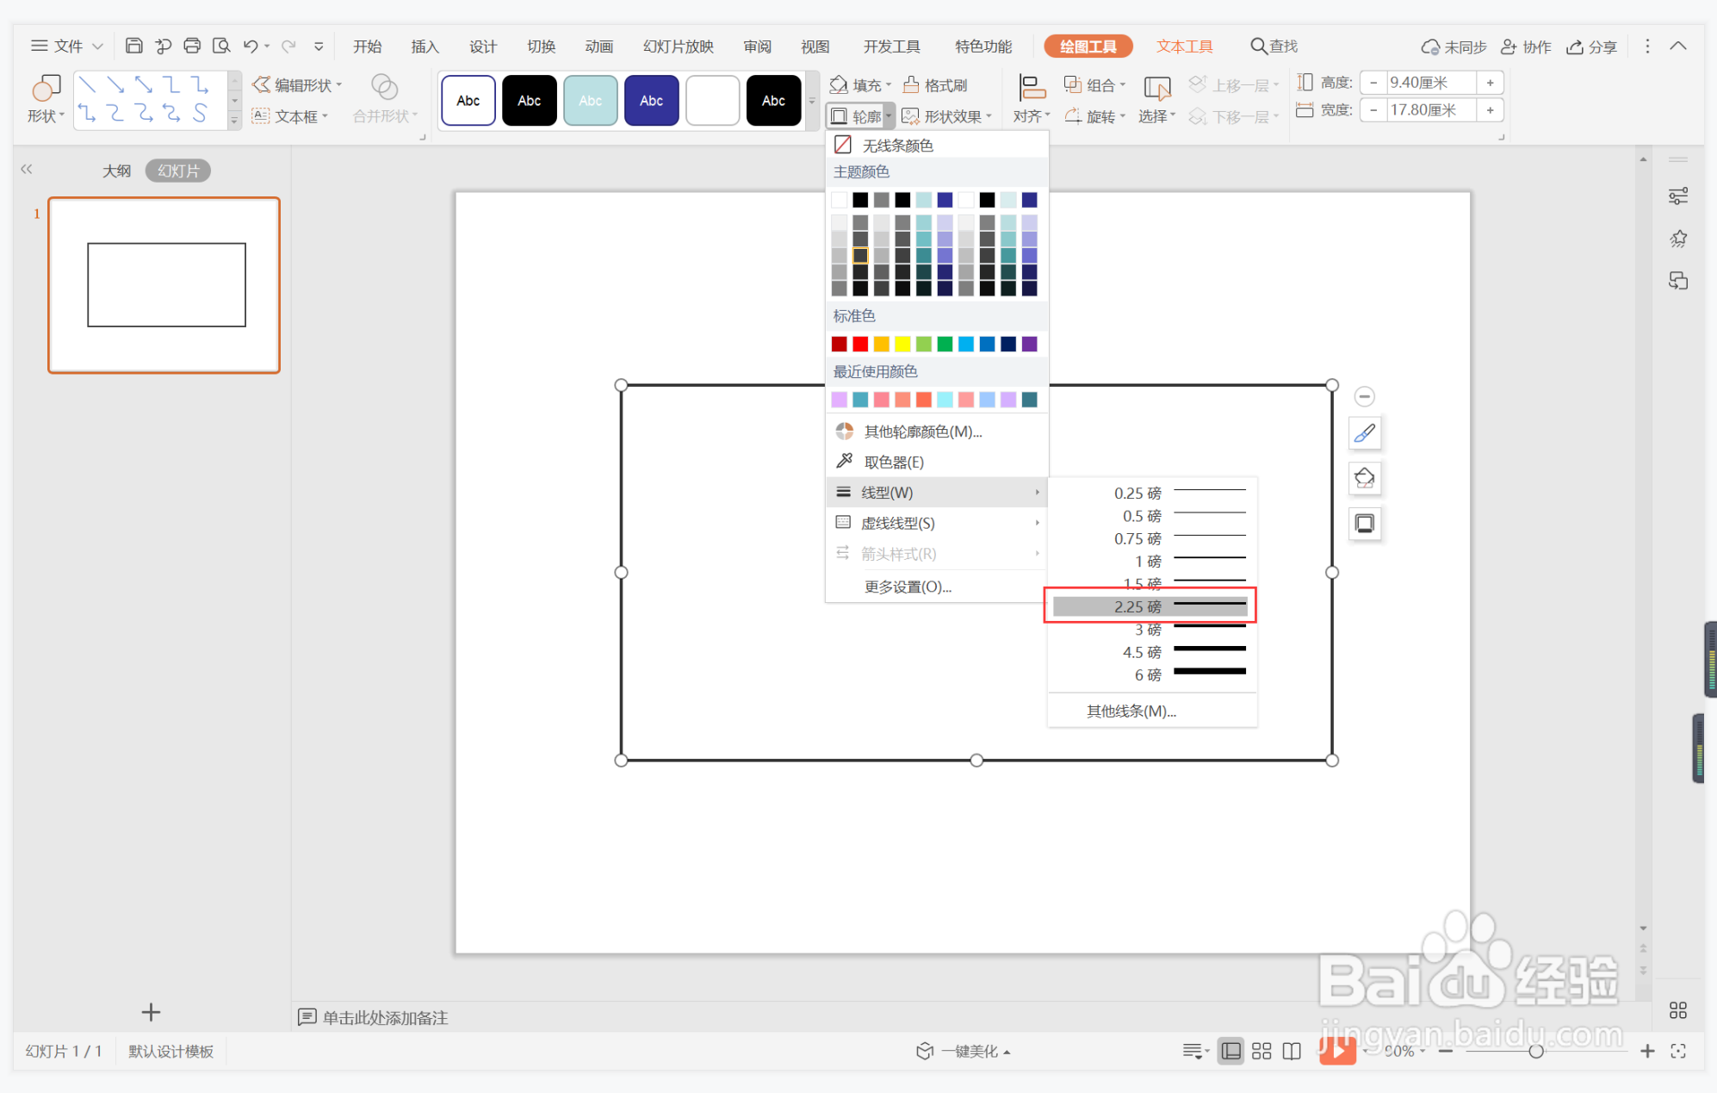The width and height of the screenshot is (1717, 1093).
Task: Increase 宽度 width with plus stepper
Action: click(x=1490, y=110)
